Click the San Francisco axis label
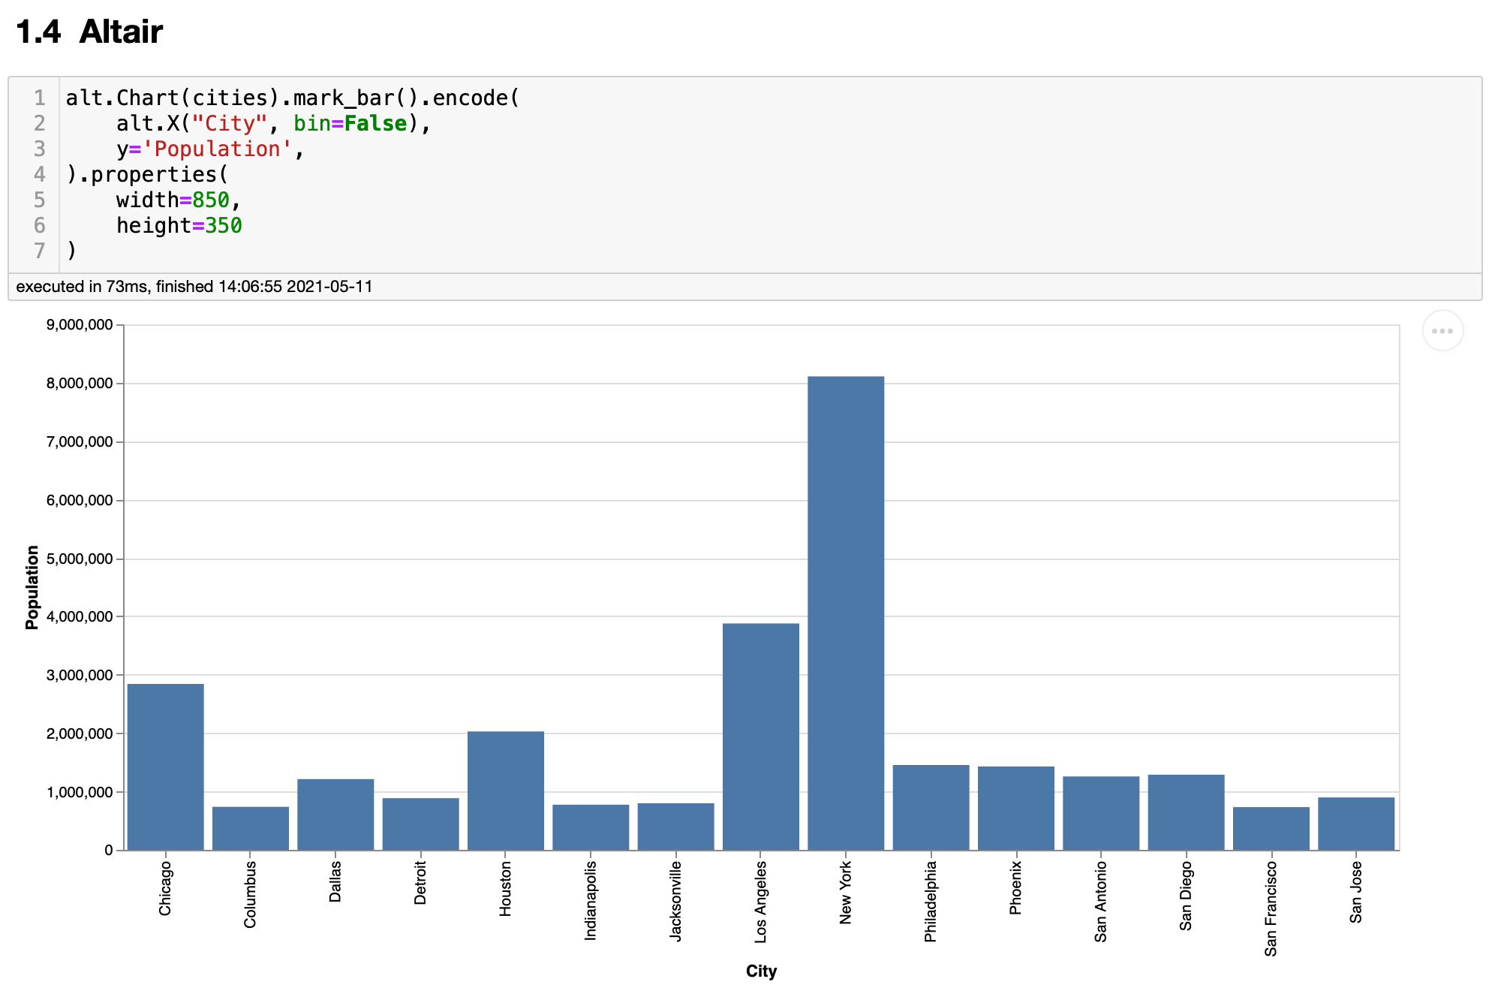Viewport: 1492px width, 1003px height. 1271,908
